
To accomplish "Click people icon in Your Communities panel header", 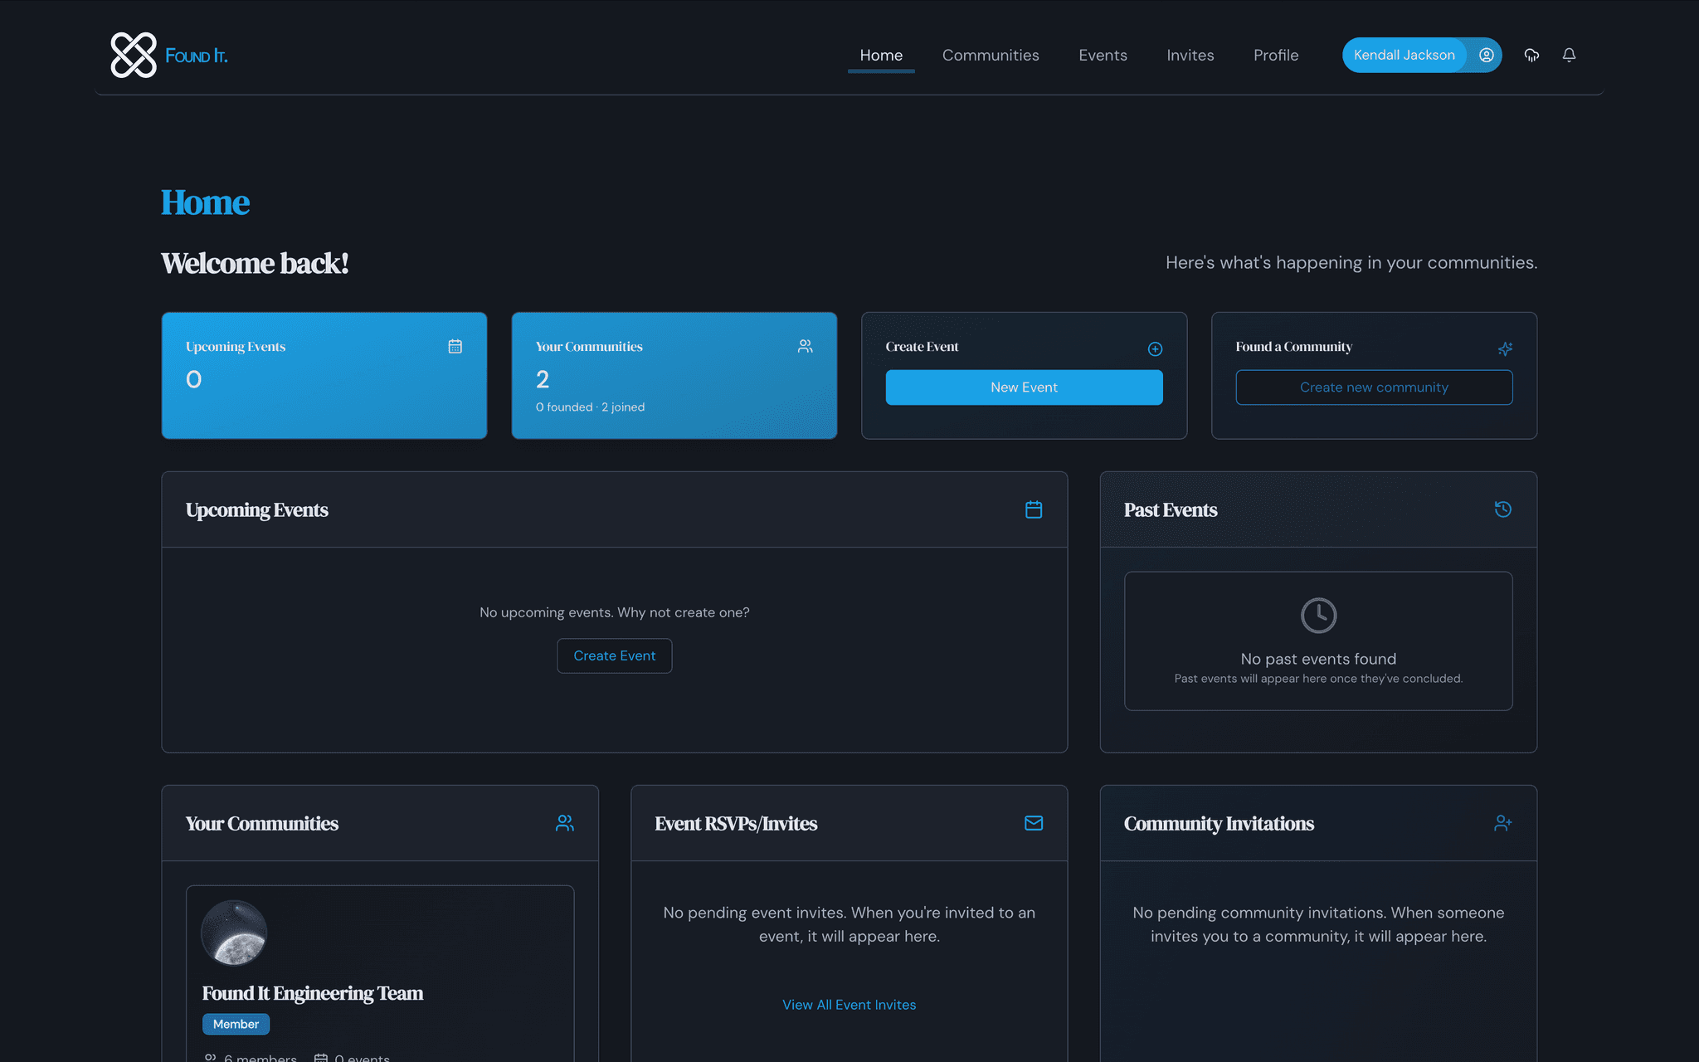I will [x=565, y=823].
